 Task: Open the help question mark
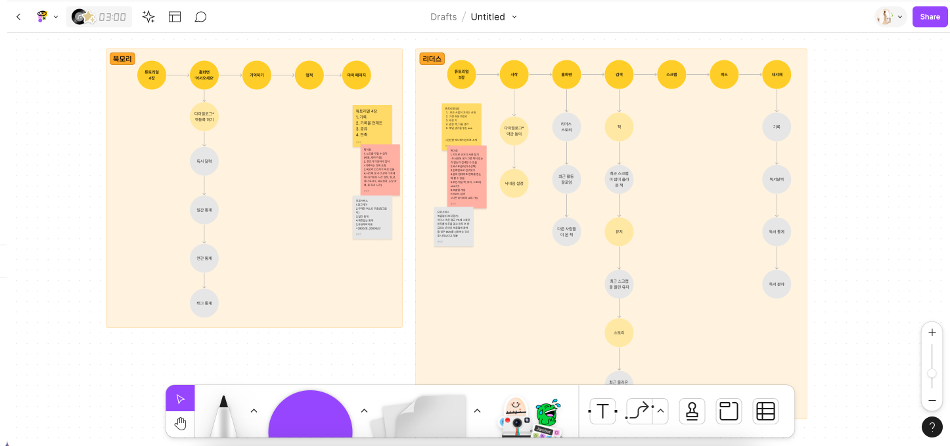[932, 427]
